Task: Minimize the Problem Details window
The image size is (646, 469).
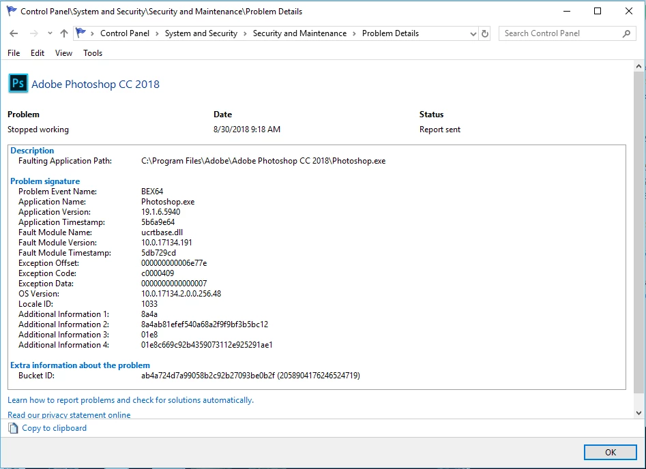Action: click(567, 11)
